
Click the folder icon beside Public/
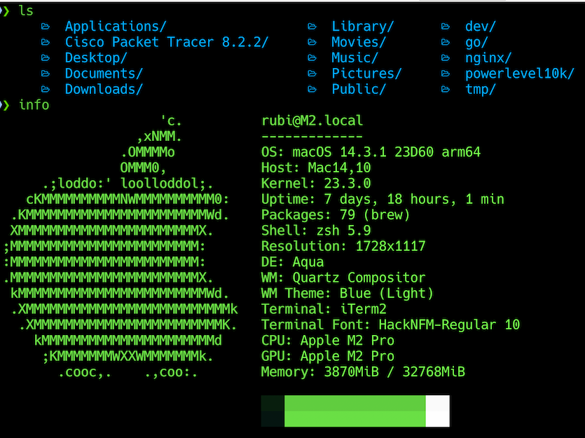(312, 89)
